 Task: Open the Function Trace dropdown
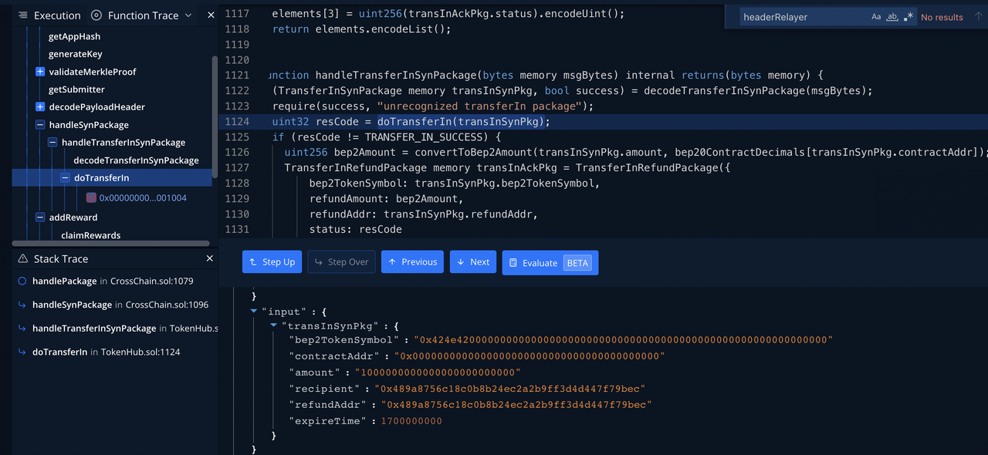tap(188, 15)
